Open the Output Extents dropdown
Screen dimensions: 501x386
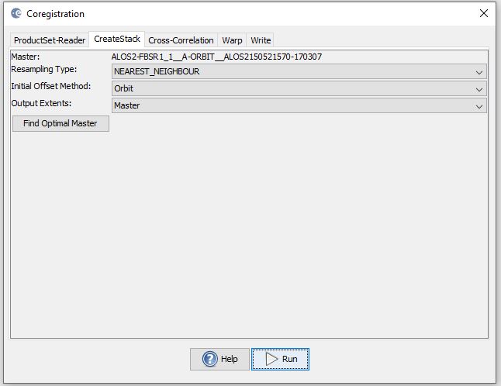(299, 105)
